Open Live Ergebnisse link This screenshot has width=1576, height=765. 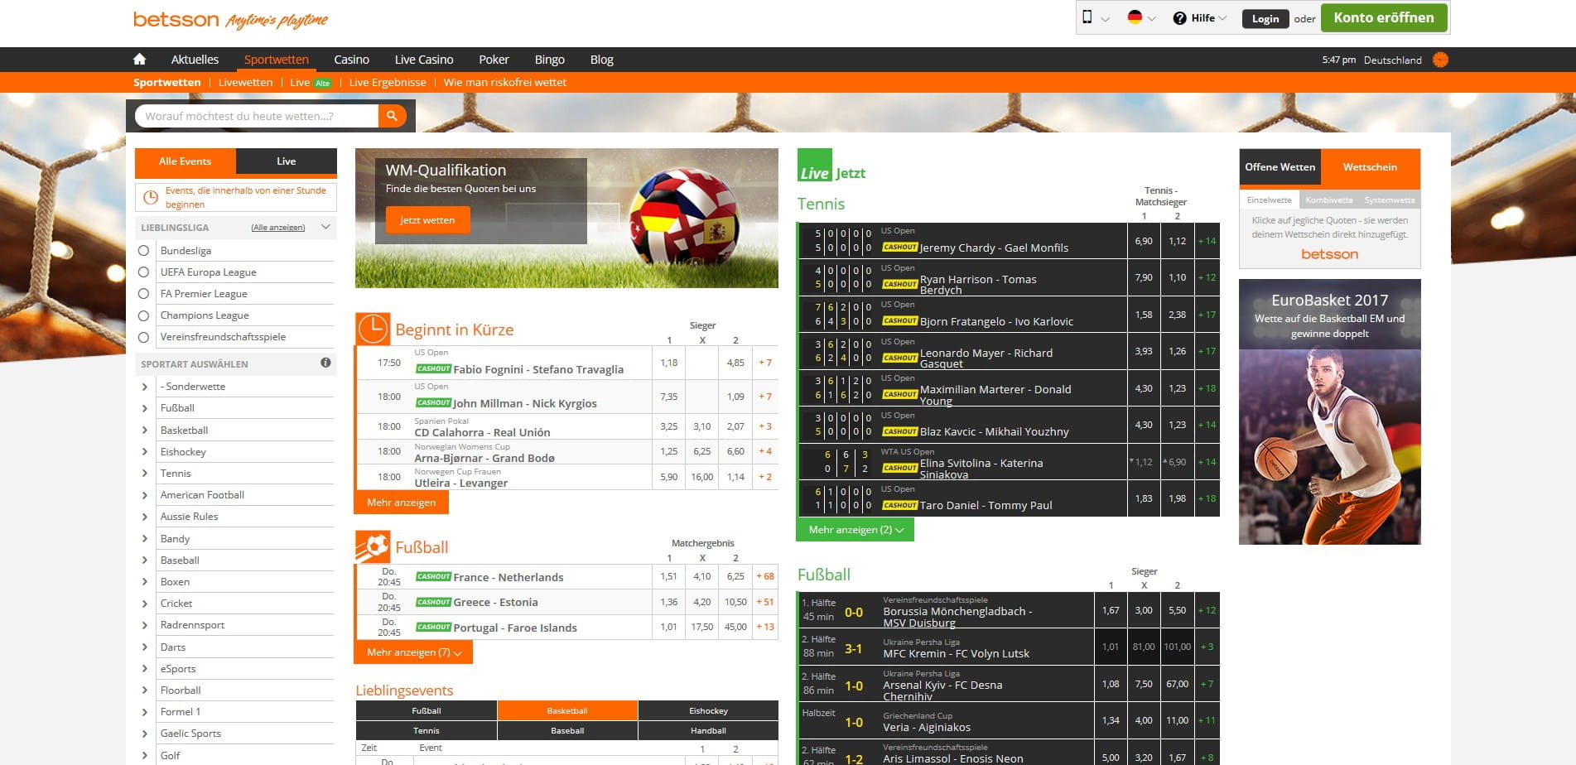coord(388,83)
